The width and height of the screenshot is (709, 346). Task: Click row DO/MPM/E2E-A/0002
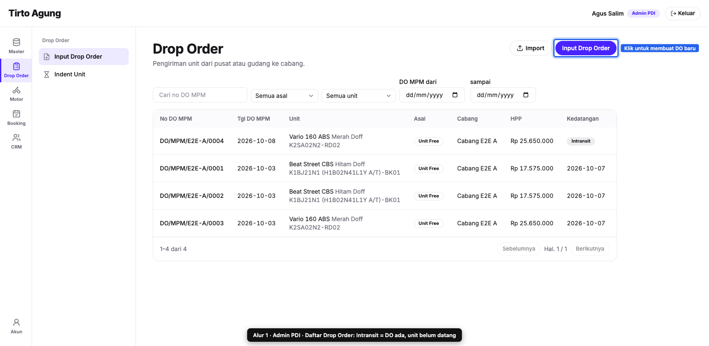click(x=385, y=196)
